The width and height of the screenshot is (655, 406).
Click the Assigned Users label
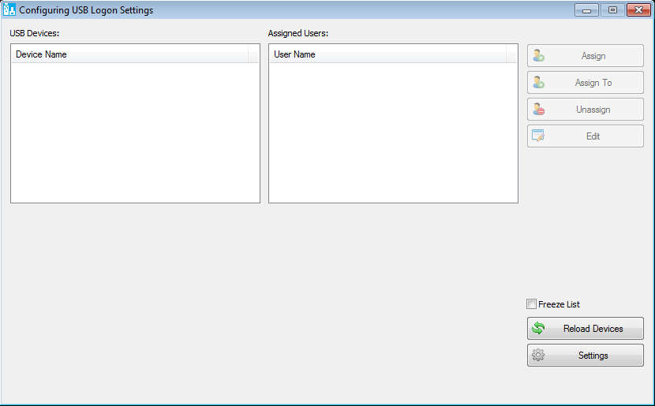[298, 33]
